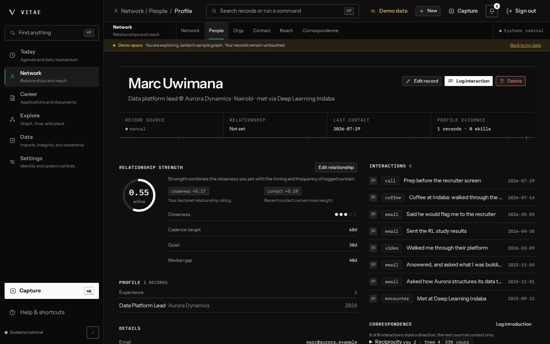The image size is (550, 344).
Task: Expand the Reciprocity disclosure triangle
Action: [x=371, y=342]
